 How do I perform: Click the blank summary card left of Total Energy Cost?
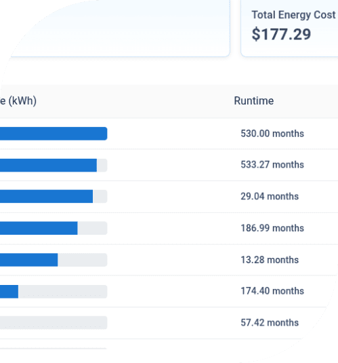(x=115, y=28)
